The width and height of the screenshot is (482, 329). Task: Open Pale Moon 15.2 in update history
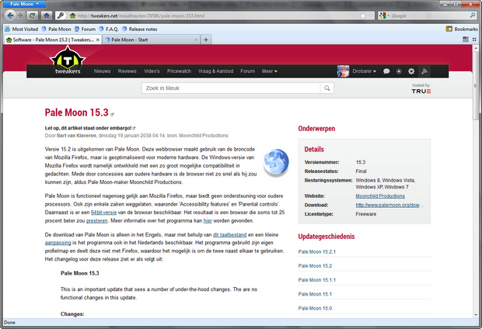315,266
